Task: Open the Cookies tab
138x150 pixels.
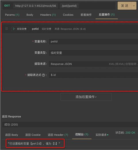Action: 68,15
